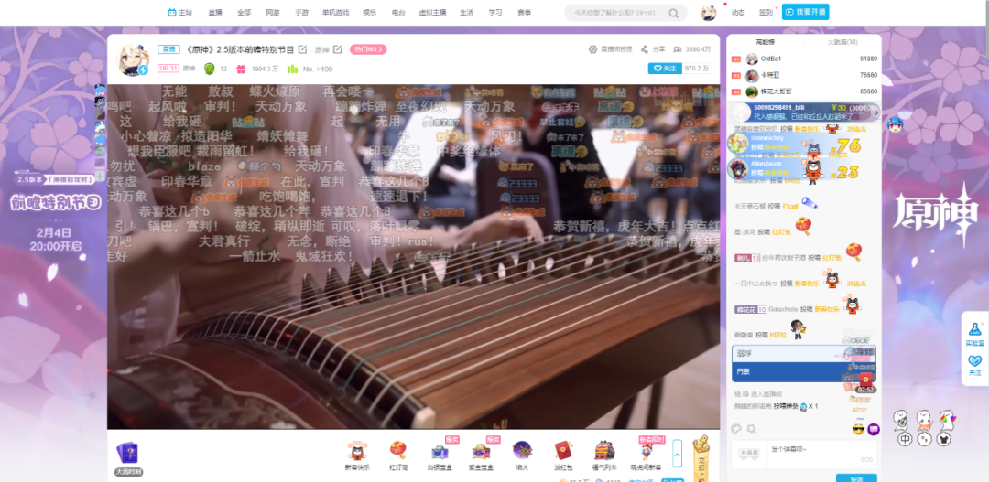Send the 发红包 red envelope gift
This screenshot has width=989, height=482.
(x=563, y=451)
